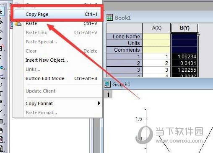Select the B(Y) column header

(x=184, y=28)
